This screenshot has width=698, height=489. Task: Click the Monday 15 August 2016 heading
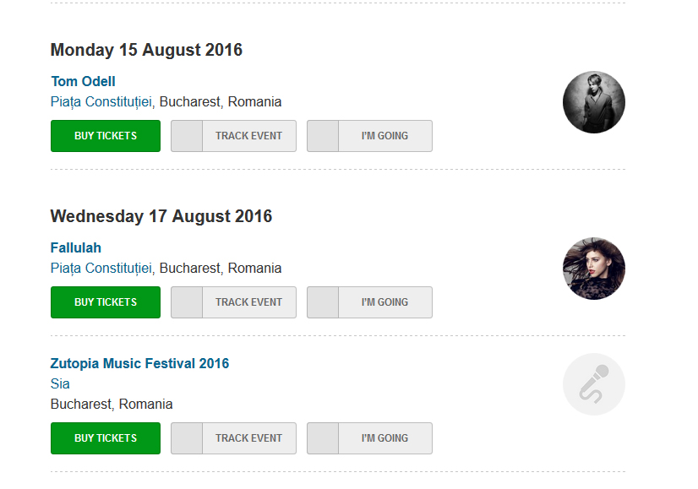coord(146,51)
